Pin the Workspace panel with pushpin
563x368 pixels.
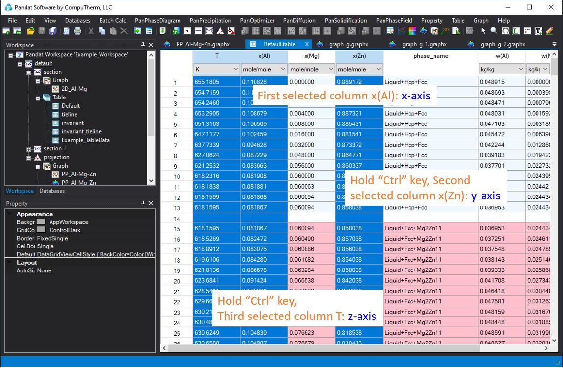click(x=143, y=45)
